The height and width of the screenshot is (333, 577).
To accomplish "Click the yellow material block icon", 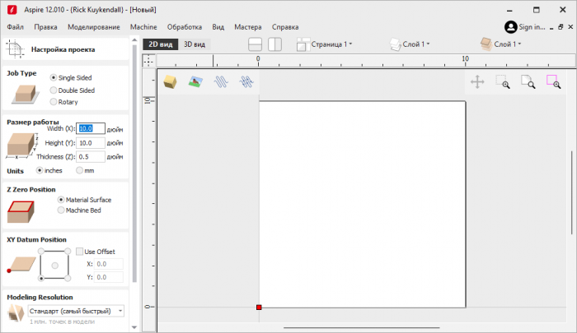I will [x=170, y=81].
